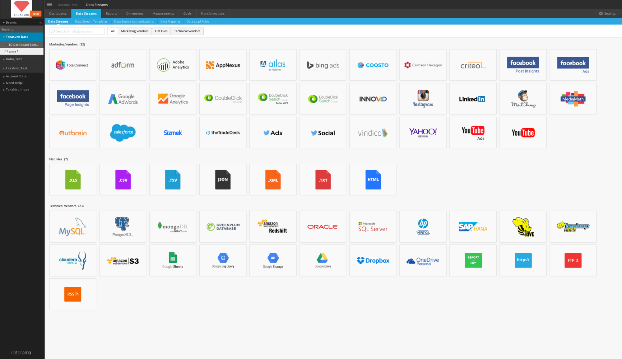Expand the Need Help? section

(4, 83)
